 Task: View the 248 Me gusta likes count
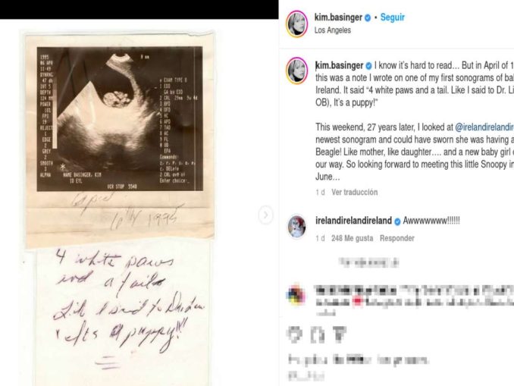point(352,238)
